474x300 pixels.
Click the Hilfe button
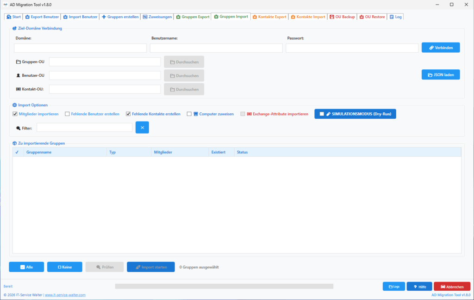419,287
